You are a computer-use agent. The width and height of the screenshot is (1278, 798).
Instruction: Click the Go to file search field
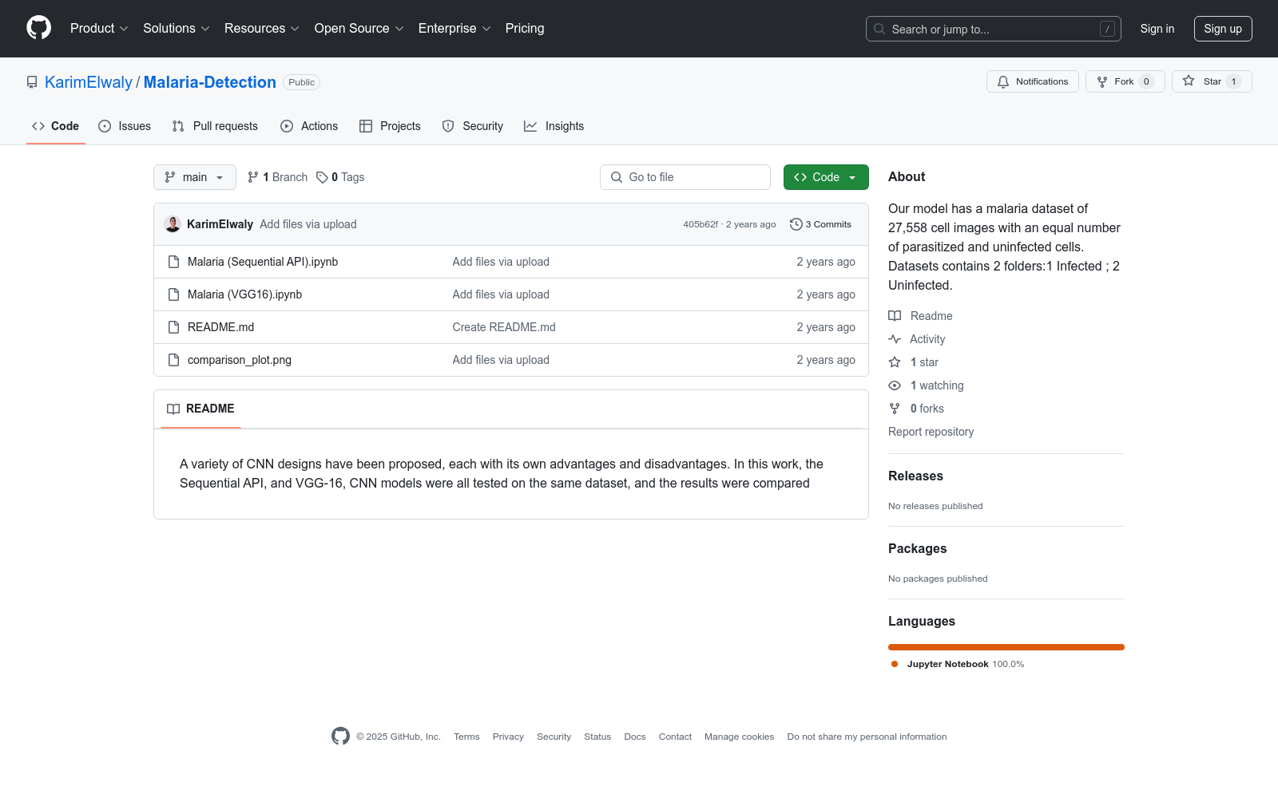[x=685, y=177]
